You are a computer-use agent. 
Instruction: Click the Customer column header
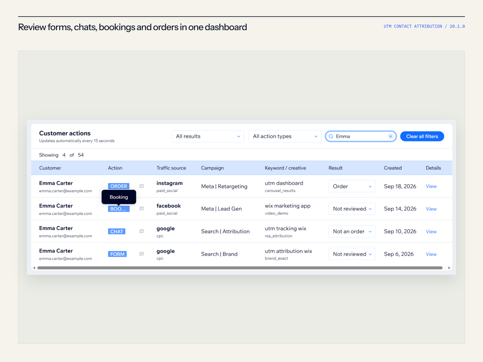pyautogui.click(x=50, y=168)
